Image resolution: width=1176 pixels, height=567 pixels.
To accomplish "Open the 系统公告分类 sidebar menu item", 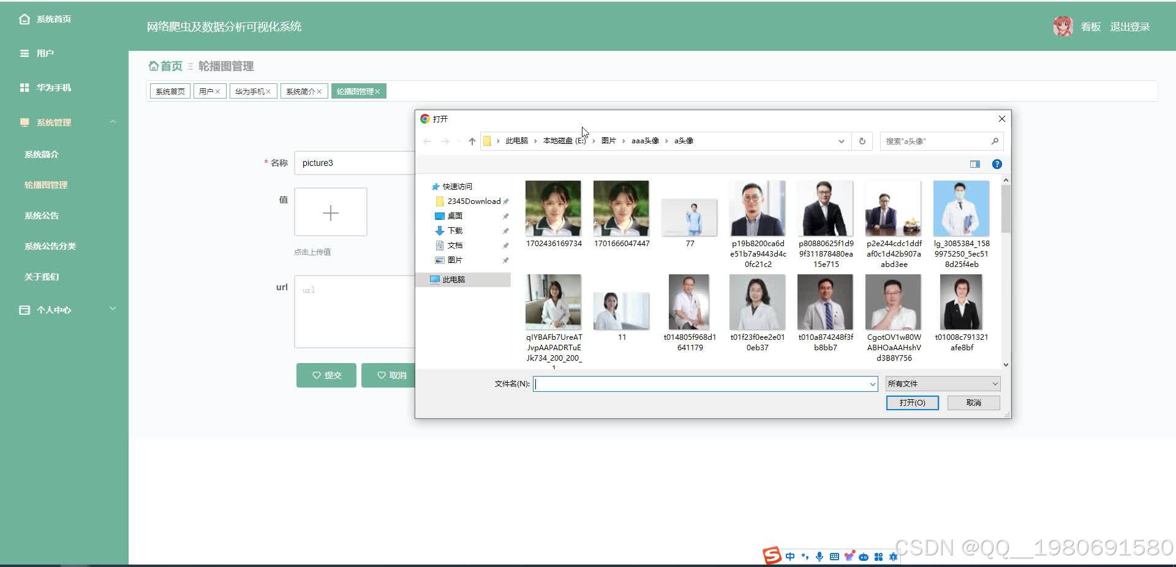I will coord(50,246).
